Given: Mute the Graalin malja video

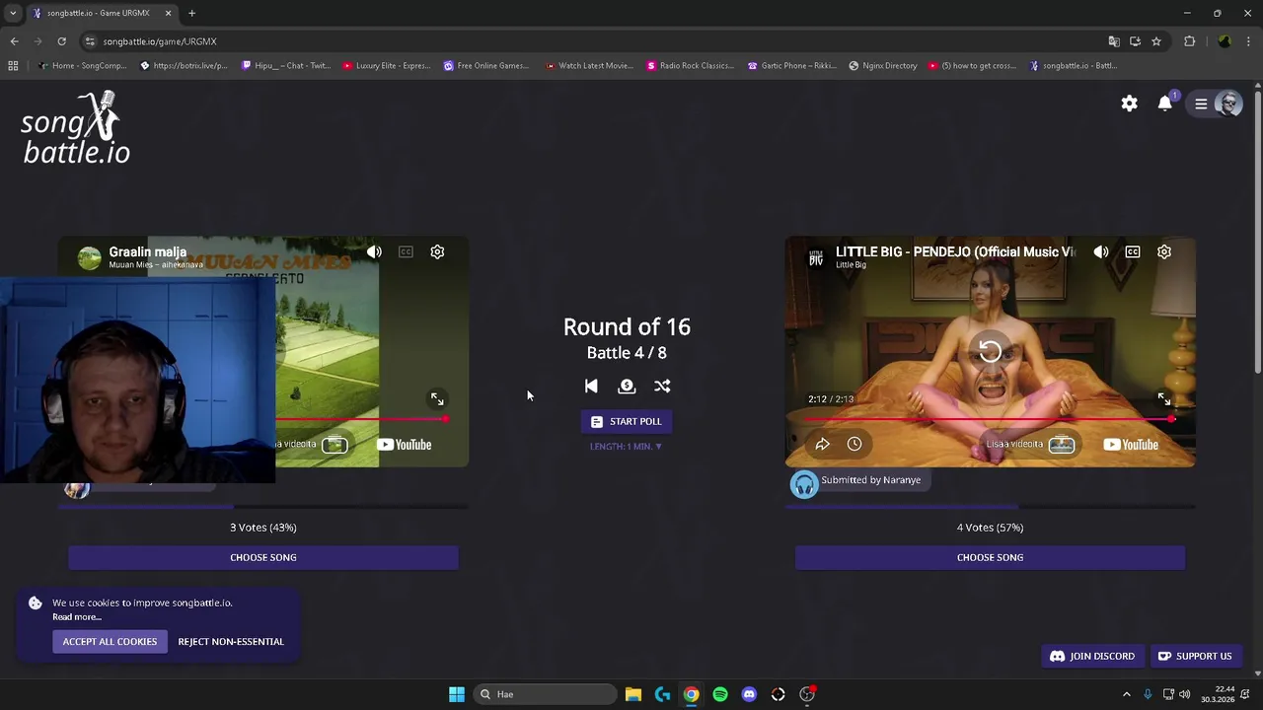Looking at the screenshot, I should pyautogui.click(x=374, y=251).
